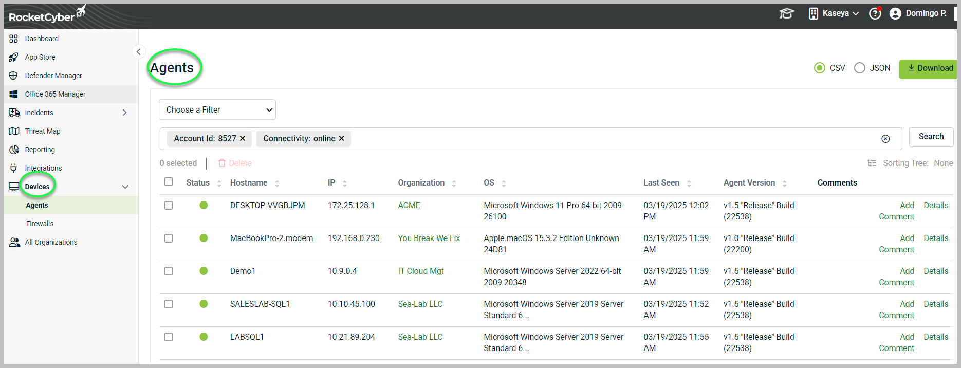The height and width of the screenshot is (368, 961).
Task: Click the Domingo P. user name
Action: pyautogui.click(x=926, y=13)
